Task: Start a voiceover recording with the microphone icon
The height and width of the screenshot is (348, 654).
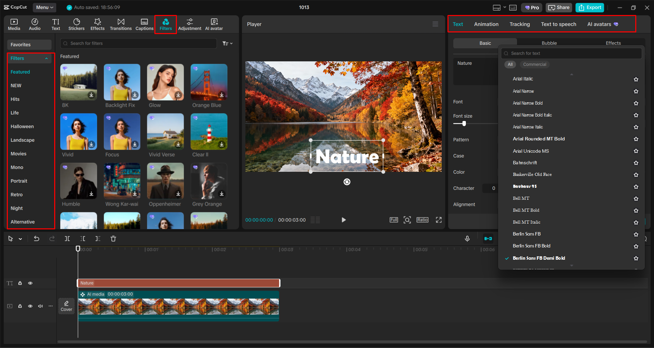Action: pyautogui.click(x=467, y=239)
